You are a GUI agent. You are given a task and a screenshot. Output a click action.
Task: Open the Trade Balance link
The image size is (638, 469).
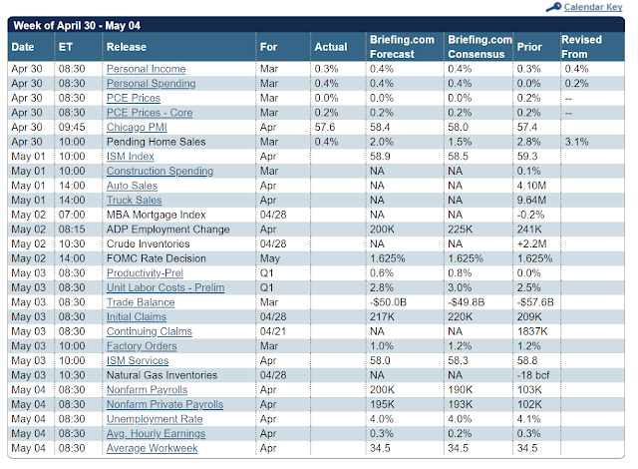(141, 302)
